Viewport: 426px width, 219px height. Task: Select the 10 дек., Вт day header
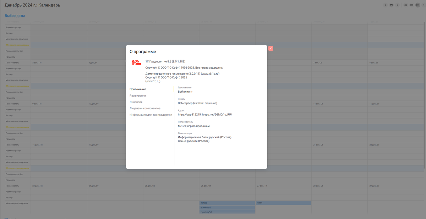point(93,104)
